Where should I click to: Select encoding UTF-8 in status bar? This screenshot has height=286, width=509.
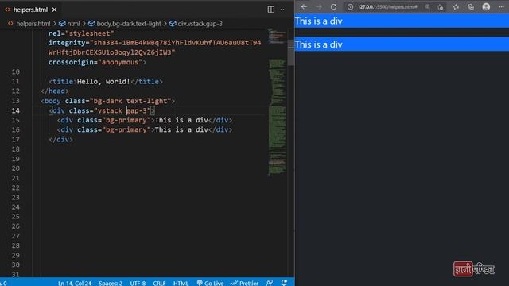tap(138, 283)
